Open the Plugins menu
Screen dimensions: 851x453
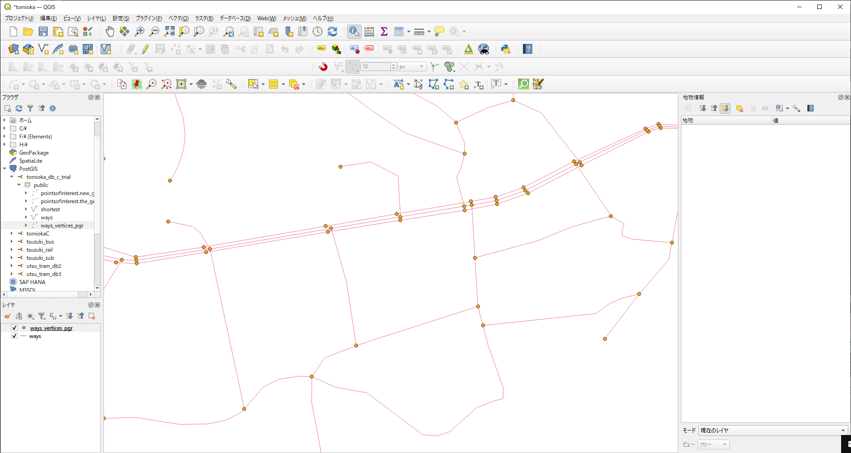(148, 18)
